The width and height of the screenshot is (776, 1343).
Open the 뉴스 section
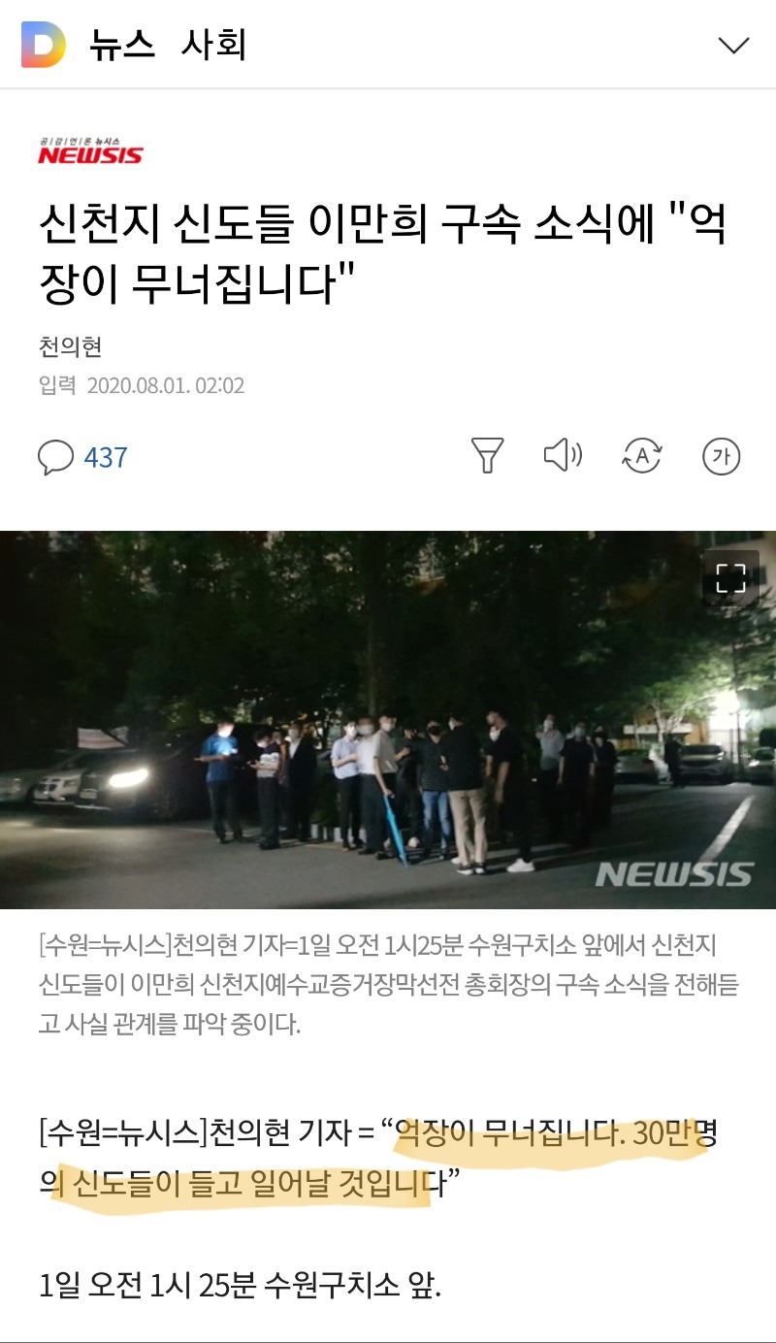[122, 45]
